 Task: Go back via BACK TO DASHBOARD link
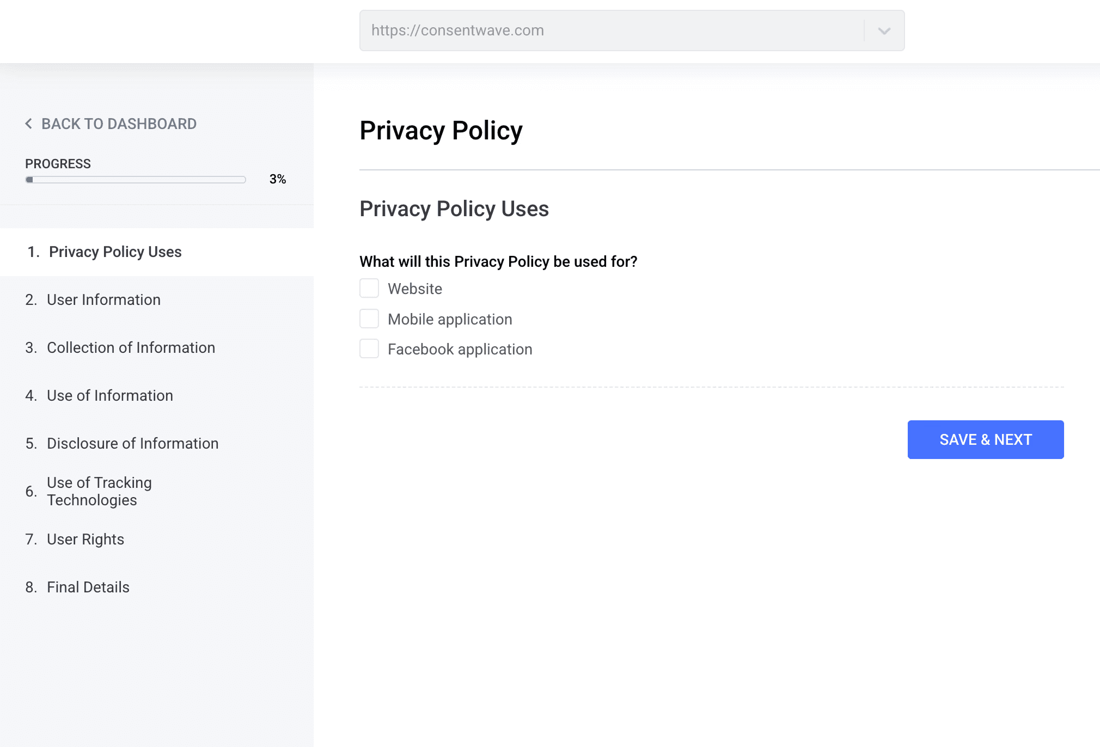click(119, 124)
